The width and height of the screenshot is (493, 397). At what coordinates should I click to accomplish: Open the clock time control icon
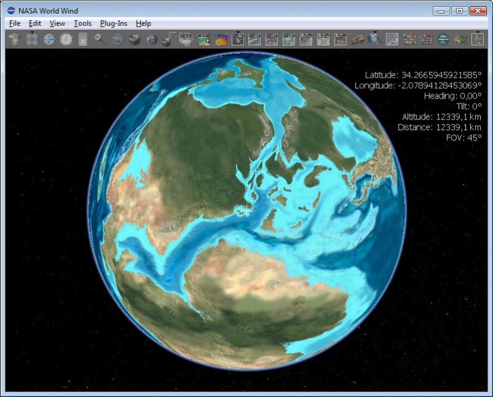66,39
